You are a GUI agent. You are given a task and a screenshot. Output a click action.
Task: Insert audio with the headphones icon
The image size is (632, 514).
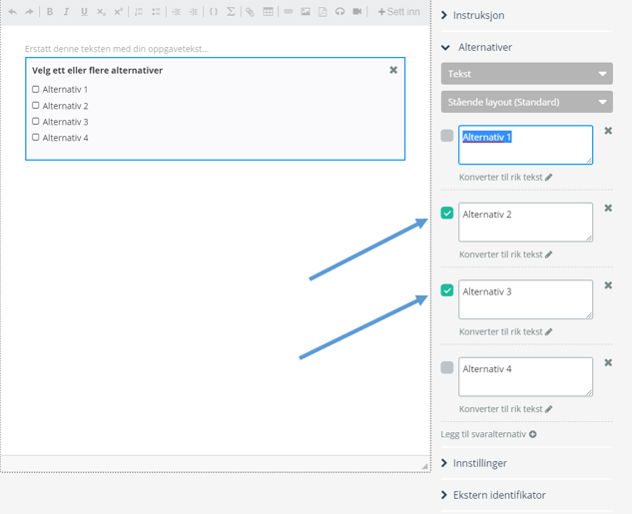tap(340, 12)
